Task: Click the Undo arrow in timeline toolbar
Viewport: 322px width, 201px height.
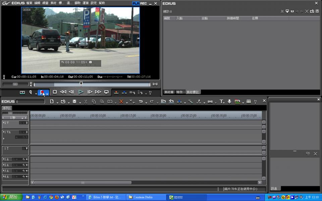Action: coord(141,102)
